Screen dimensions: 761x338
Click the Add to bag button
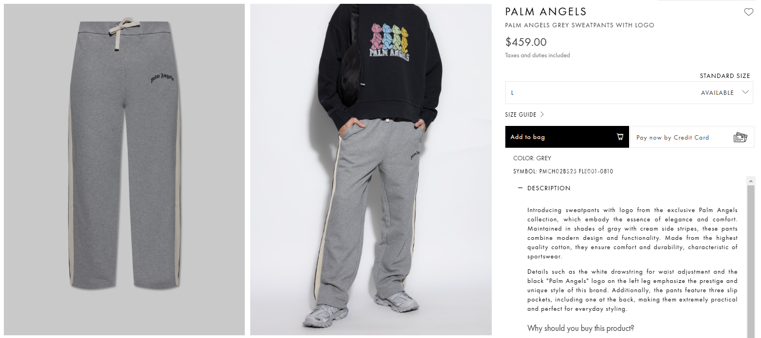click(567, 137)
